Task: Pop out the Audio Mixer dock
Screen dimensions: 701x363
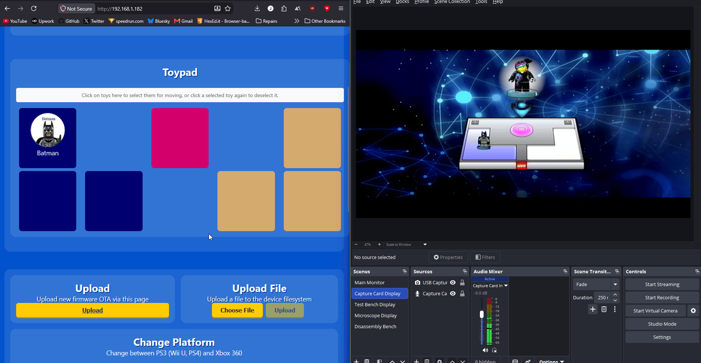Action: pyautogui.click(x=565, y=271)
